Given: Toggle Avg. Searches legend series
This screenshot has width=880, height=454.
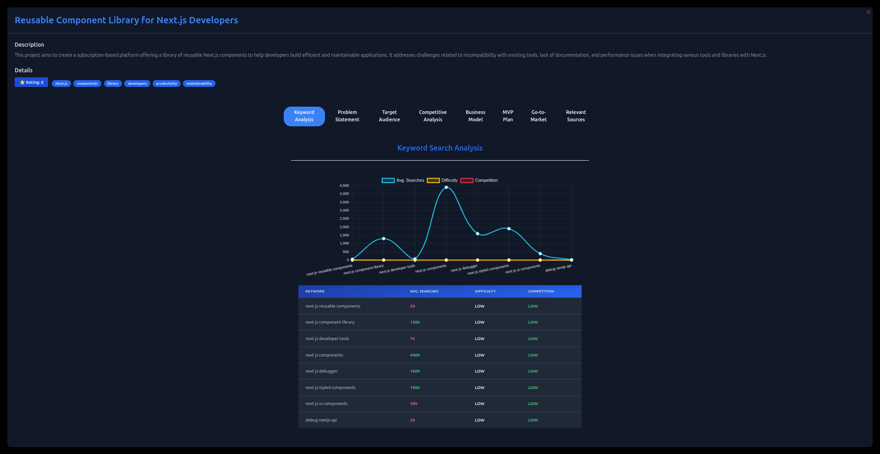Looking at the screenshot, I should click(x=403, y=180).
